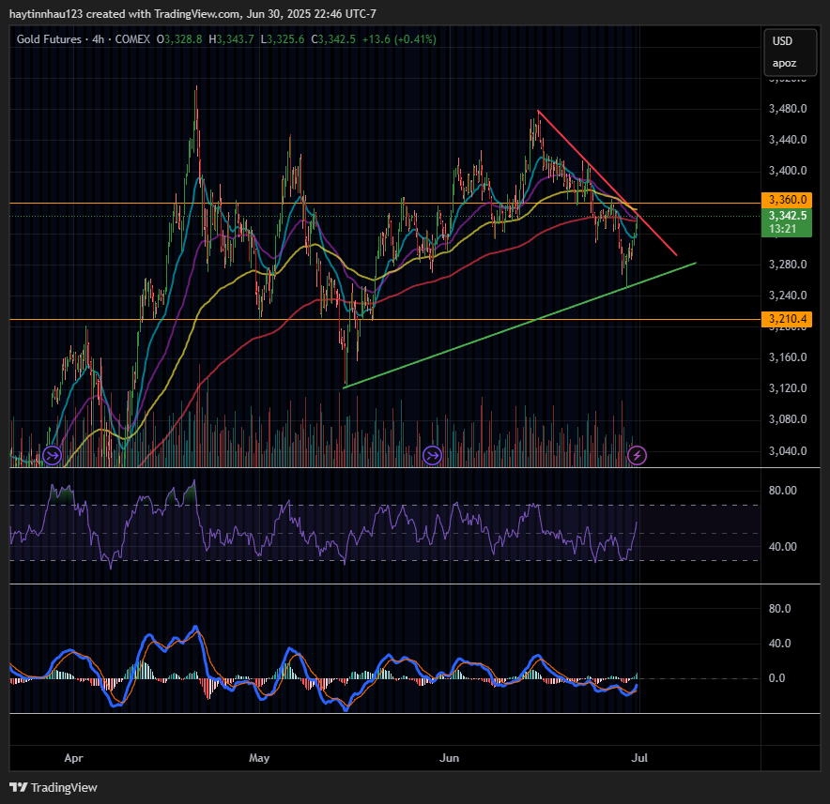Click the low value L3,325.6
Image resolution: width=830 pixels, height=804 pixels.
[282, 39]
